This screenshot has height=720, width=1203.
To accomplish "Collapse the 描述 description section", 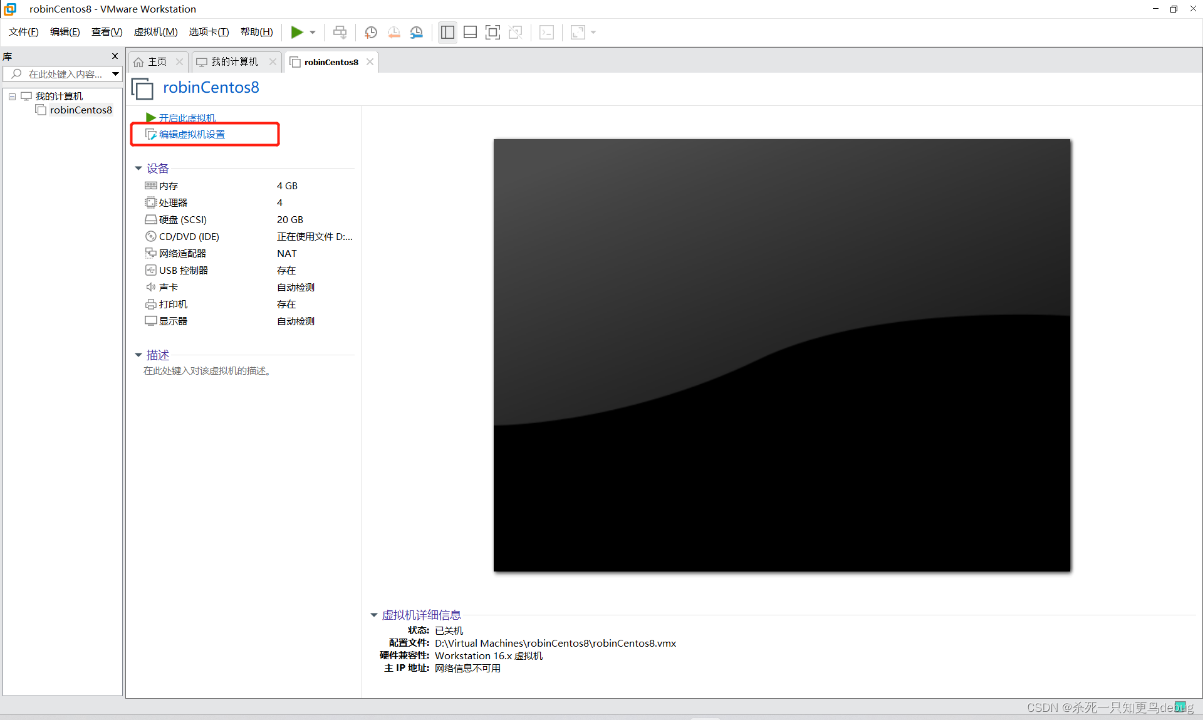I will pos(138,355).
